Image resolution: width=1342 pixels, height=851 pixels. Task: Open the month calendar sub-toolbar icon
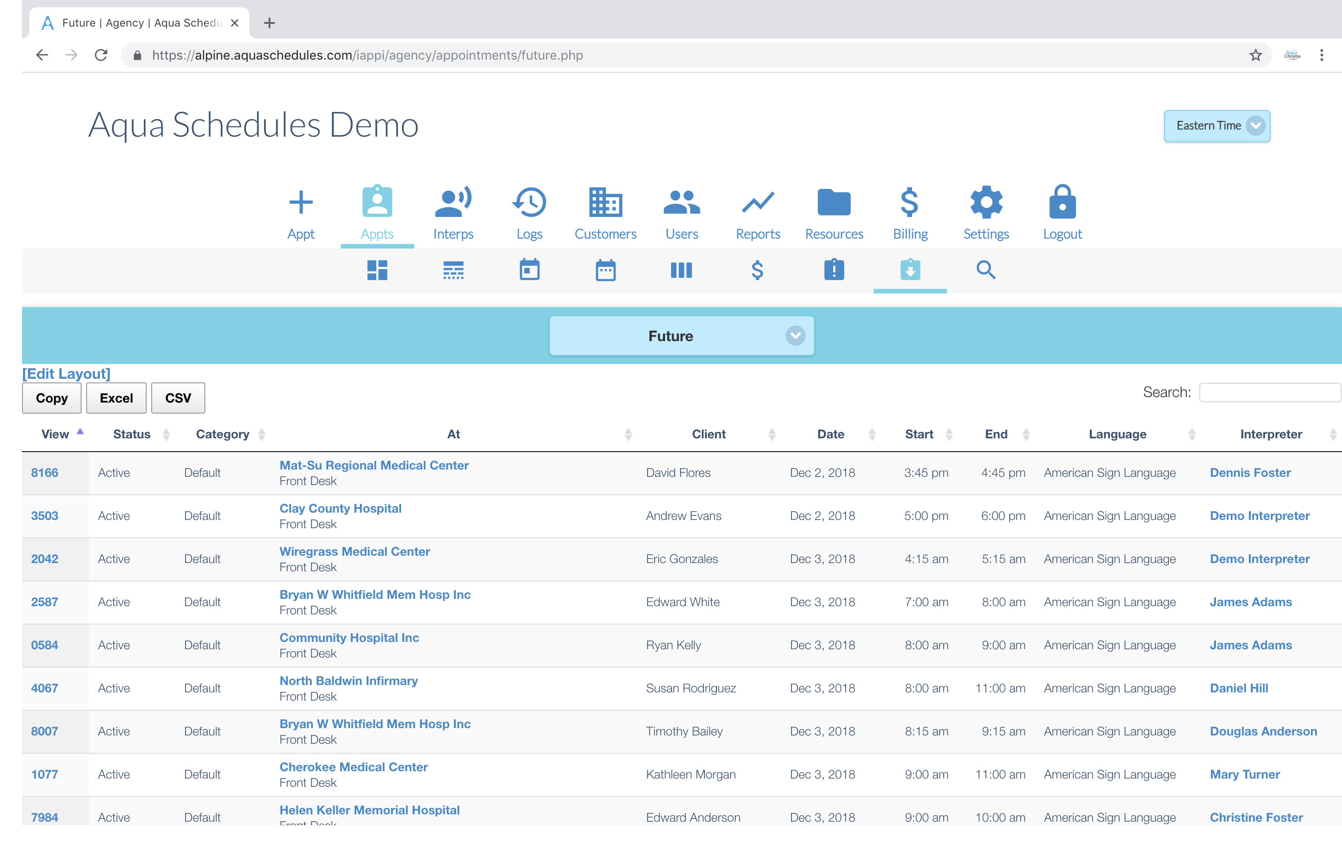tap(605, 270)
